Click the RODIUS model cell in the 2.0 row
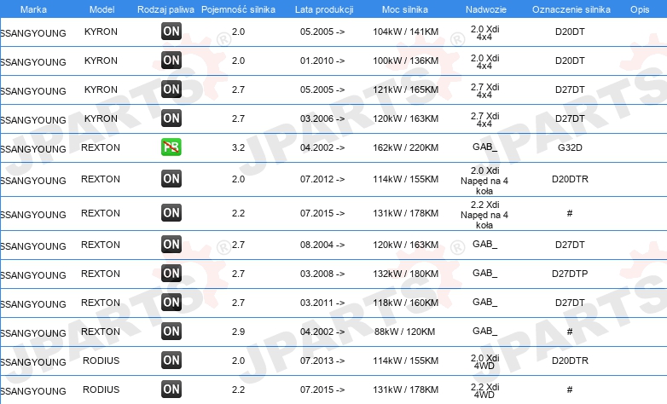Image resolution: width=667 pixels, height=404 pixels. coord(101,361)
